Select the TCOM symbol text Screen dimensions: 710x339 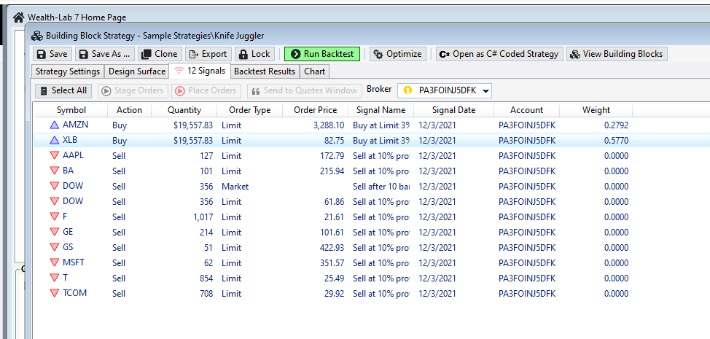tap(74, 293)
